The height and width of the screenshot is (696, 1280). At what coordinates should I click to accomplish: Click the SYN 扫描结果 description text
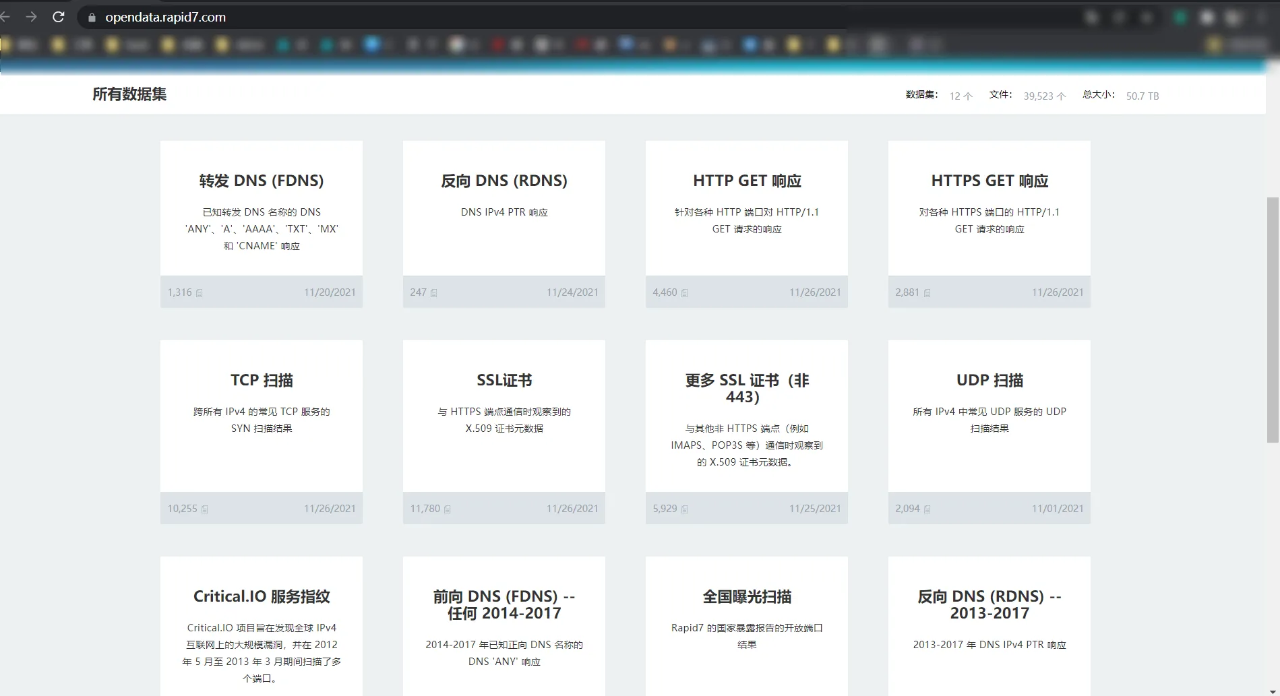[262, 429]
